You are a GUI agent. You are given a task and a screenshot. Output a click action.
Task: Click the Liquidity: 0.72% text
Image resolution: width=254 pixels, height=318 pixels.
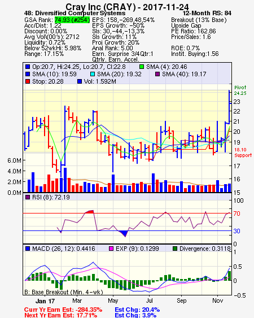(x=45, y=42)
